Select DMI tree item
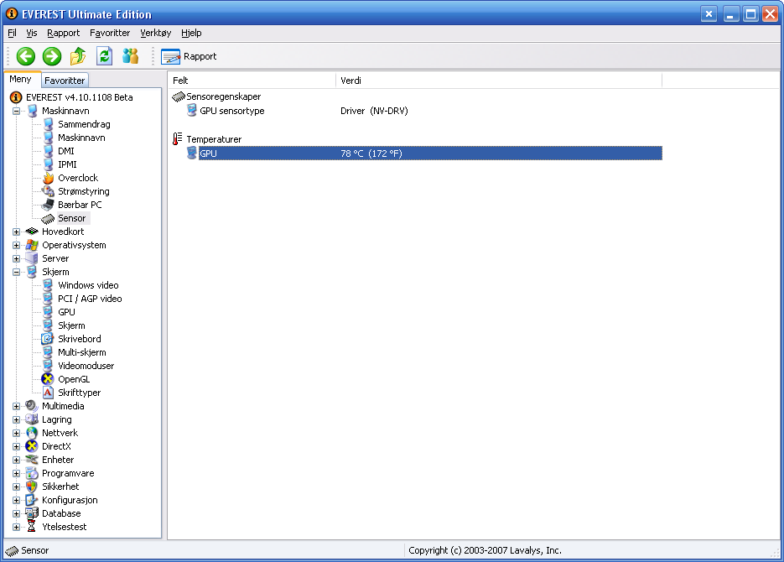Image resolution: width=784 pixels, height=562 pixels. tap(66, 151)
